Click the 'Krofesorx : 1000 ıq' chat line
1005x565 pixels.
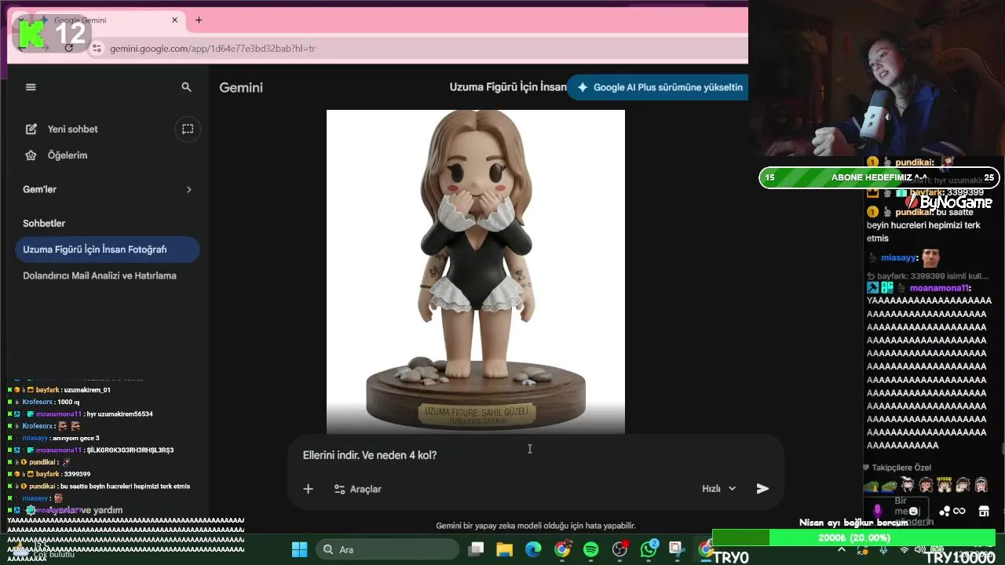coord(46,402)
